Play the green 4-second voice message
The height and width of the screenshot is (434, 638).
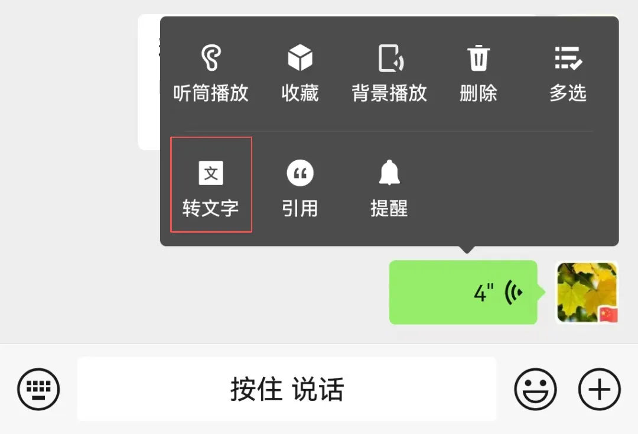coord(463,292)
